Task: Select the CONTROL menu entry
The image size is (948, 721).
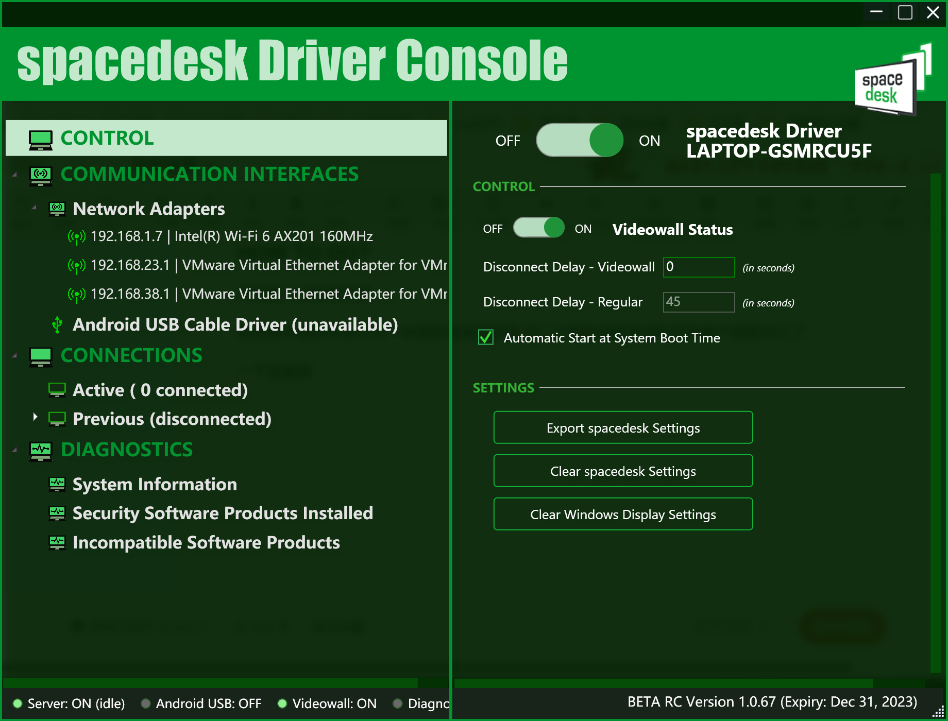Action: coord(226,138)
